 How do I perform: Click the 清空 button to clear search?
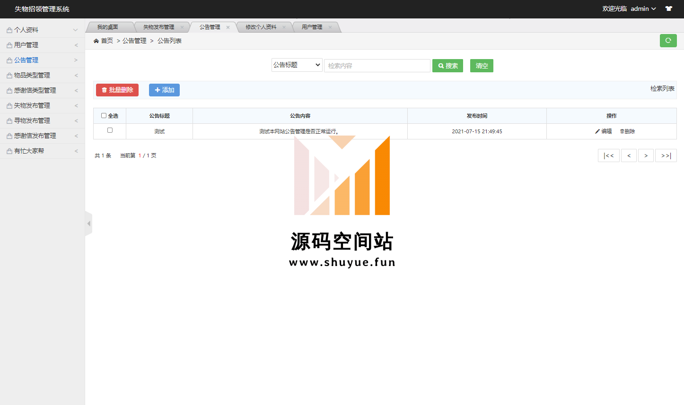tap(482, 66)
